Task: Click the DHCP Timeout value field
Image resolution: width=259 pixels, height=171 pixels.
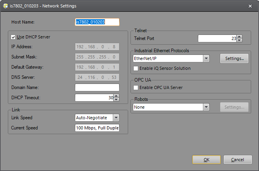Action: (x=94, y=98)
